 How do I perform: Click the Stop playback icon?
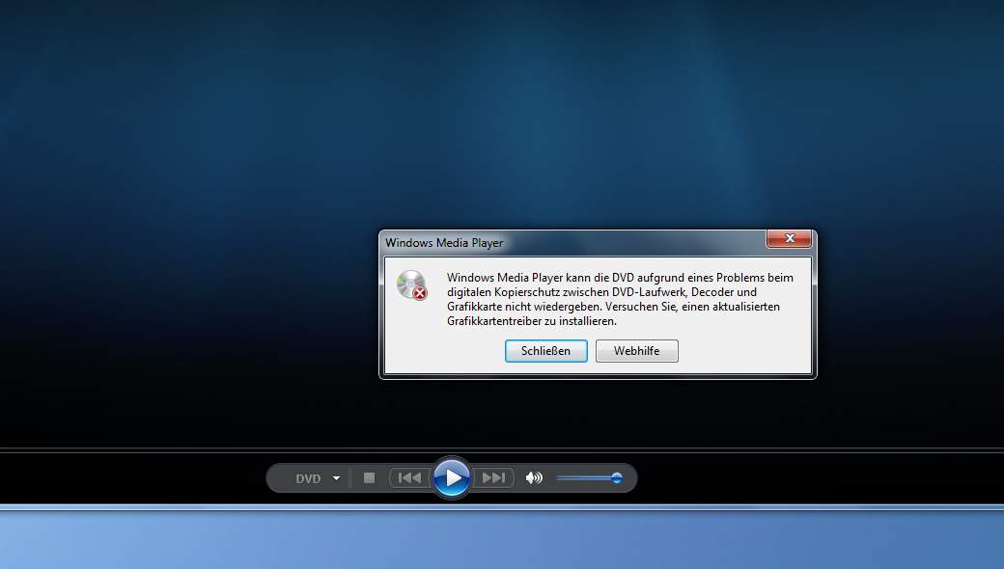(369, 476)
